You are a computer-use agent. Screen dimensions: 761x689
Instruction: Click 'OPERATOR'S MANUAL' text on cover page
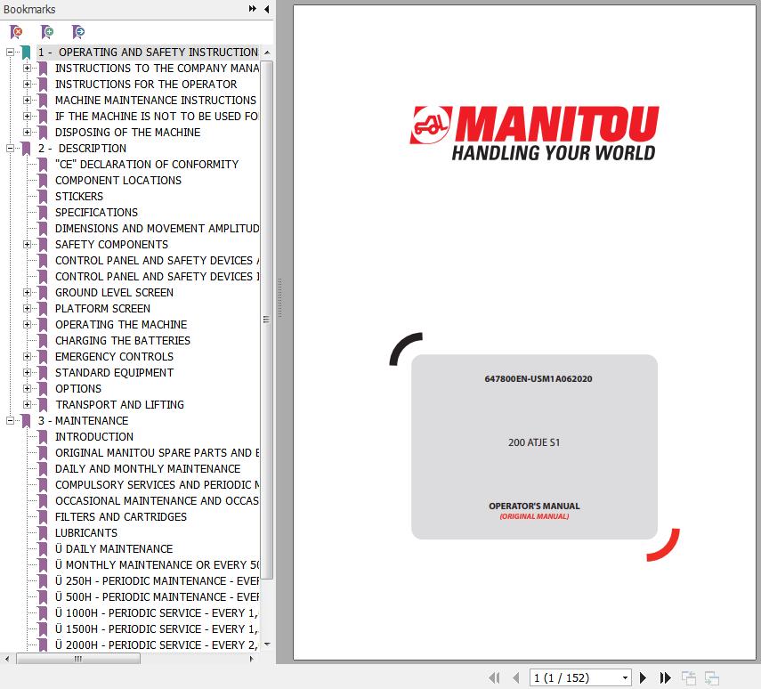point(534,506)
